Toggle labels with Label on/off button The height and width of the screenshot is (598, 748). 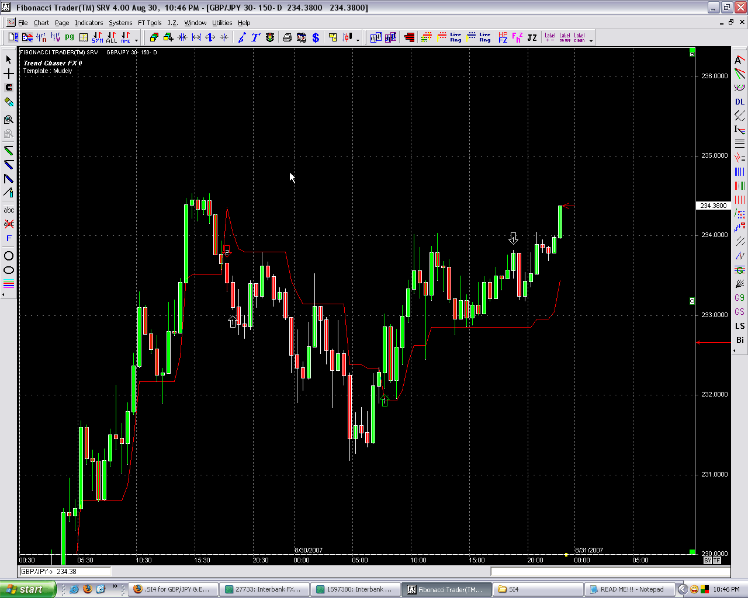(565, 37)
